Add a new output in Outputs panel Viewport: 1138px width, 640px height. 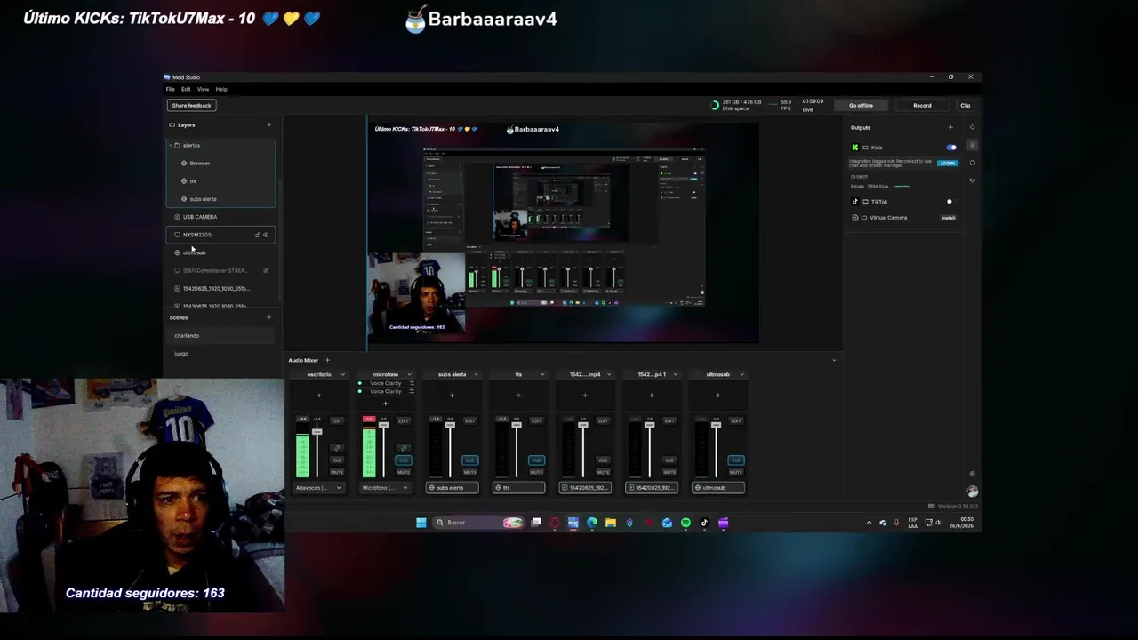click(950, 127)
